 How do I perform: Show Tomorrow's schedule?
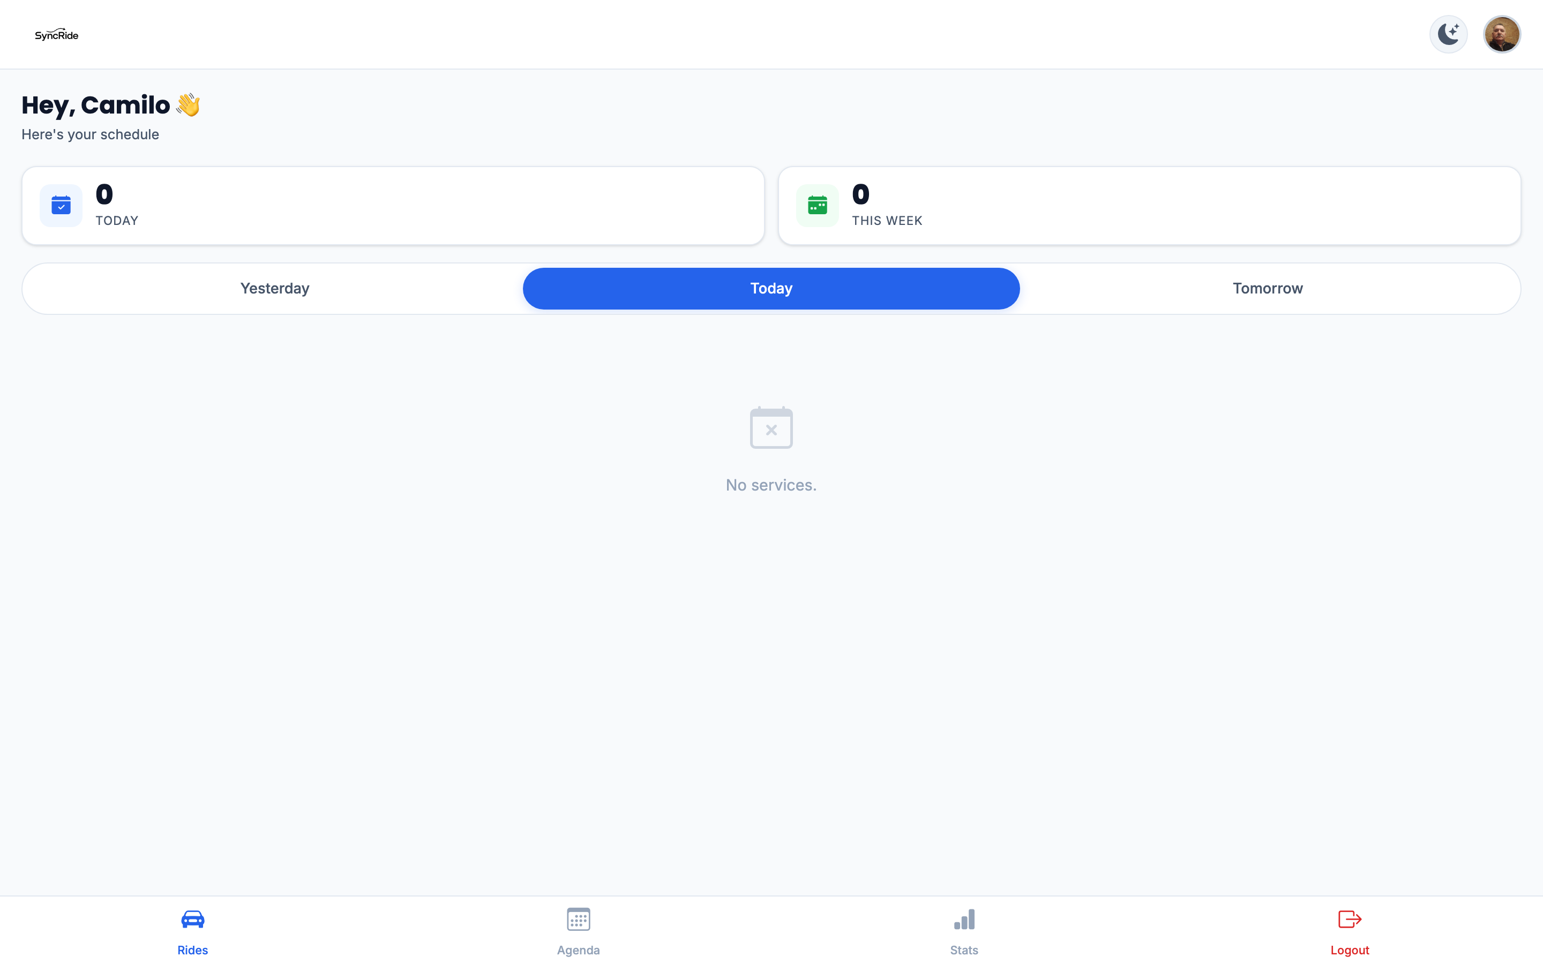(x=1268, y=288)
